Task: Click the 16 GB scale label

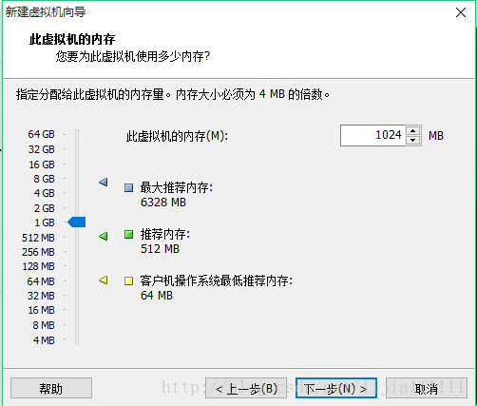Action: (42, 164)
